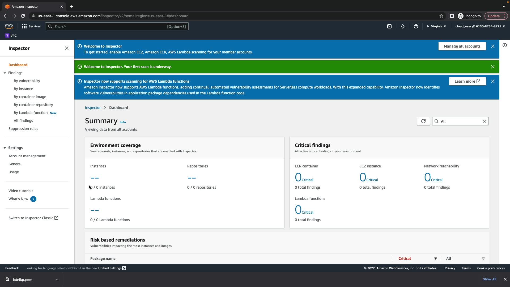Open AWS CloudShell terminal icon
The height and width of the screenshot is (287, 510).
389,26
